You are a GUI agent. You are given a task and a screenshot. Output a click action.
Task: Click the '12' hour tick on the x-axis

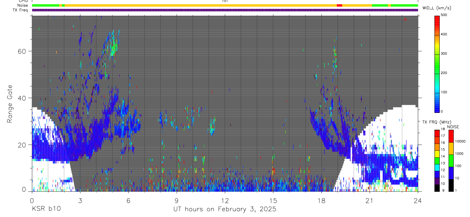coord(225,200)
